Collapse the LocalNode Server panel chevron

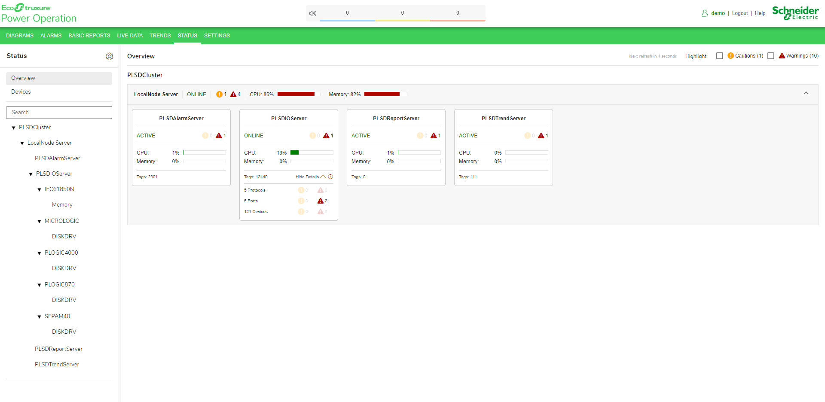tap(806, 93)
